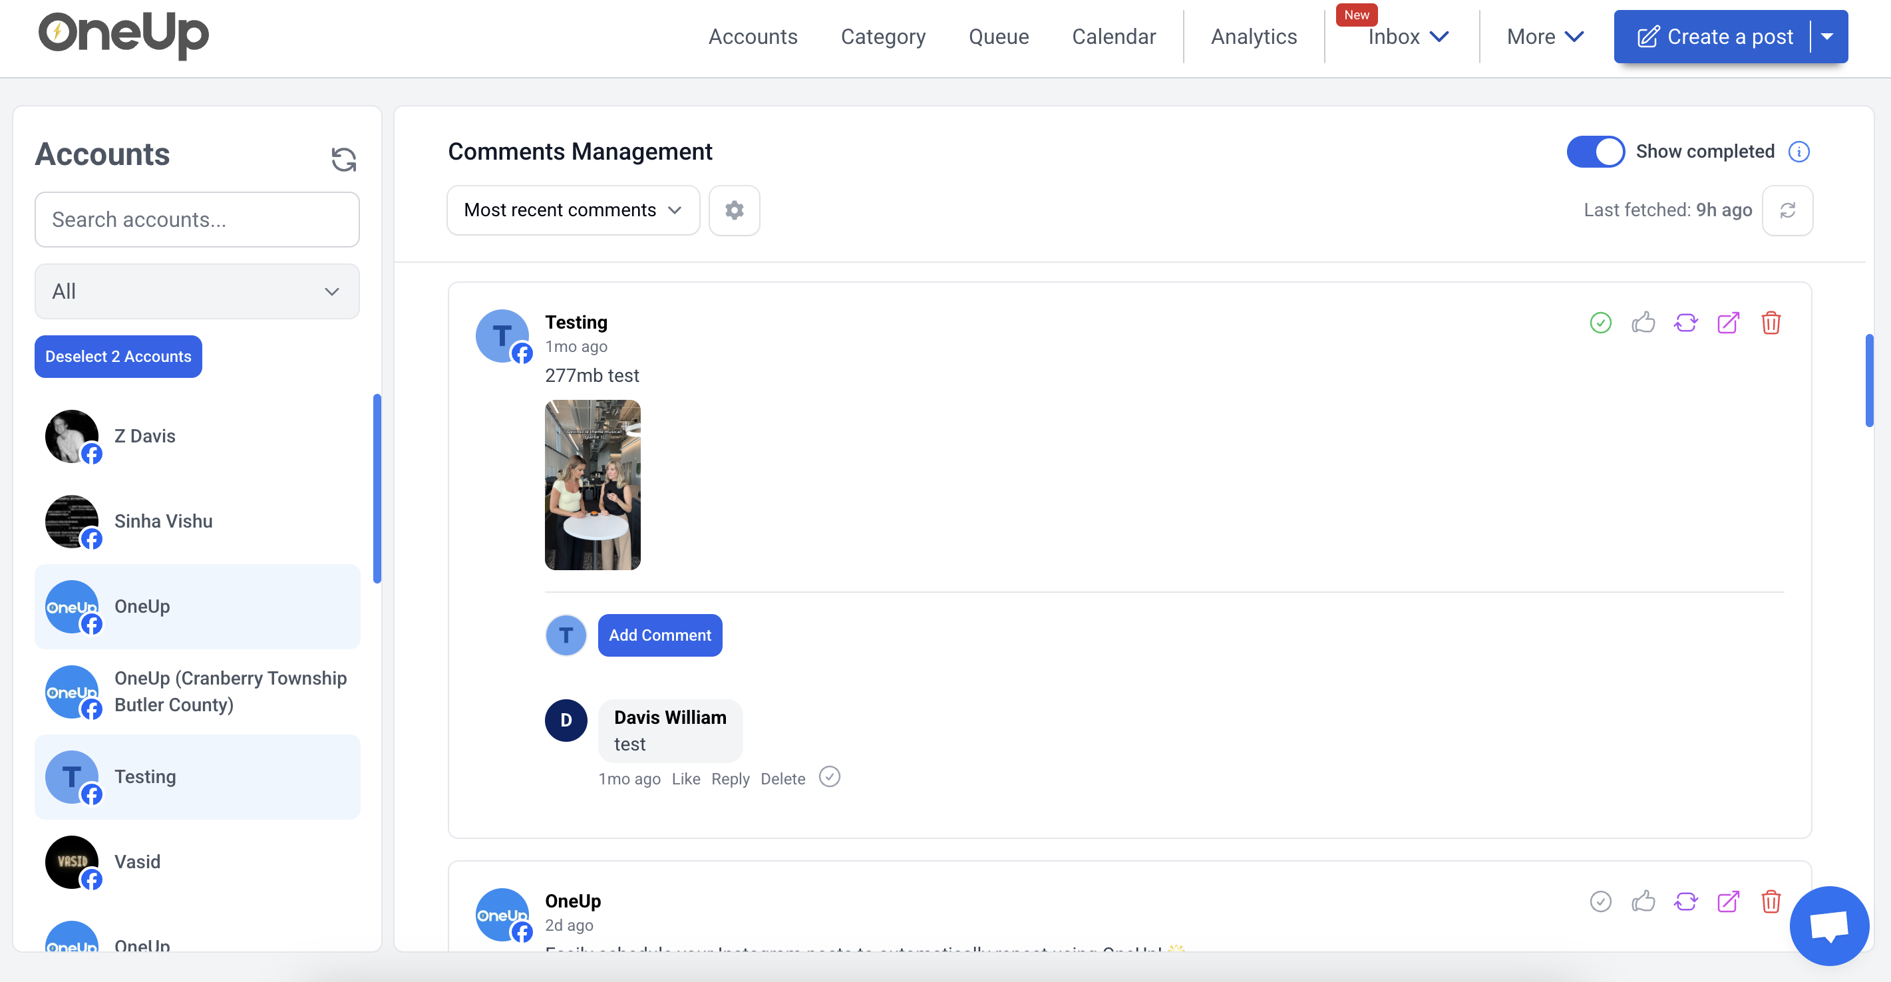Refresh the accounts list
The height and width of the screenshot is (982, 1891).
(x=343, y=158)
